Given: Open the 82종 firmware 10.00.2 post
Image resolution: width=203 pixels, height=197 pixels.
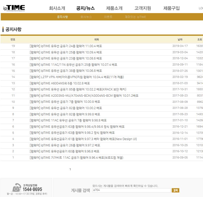Looking at the screenshot, I should (x=66, y=108).
